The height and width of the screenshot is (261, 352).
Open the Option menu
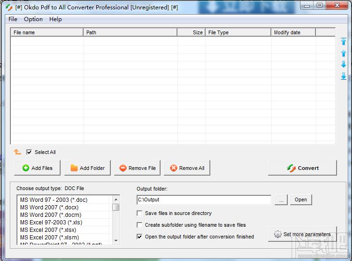(x=33, y=19)
